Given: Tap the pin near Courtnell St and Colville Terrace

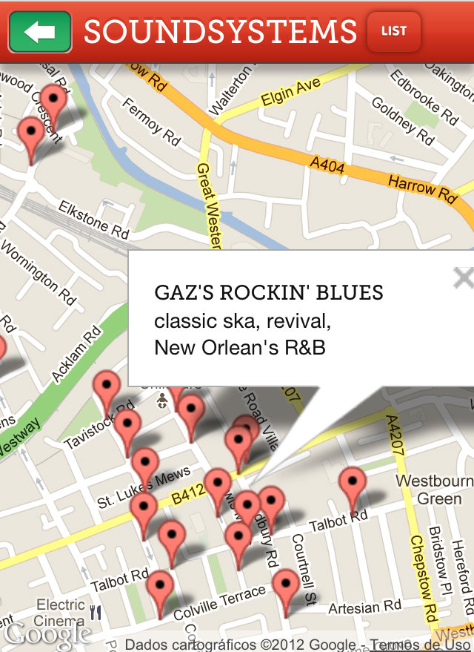Looking at the screenshot, I should coord(285,585).
